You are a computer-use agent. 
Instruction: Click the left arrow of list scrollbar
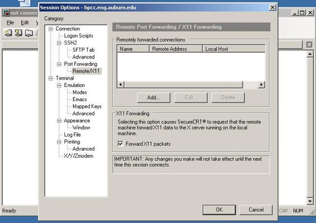tap(121, 85)
